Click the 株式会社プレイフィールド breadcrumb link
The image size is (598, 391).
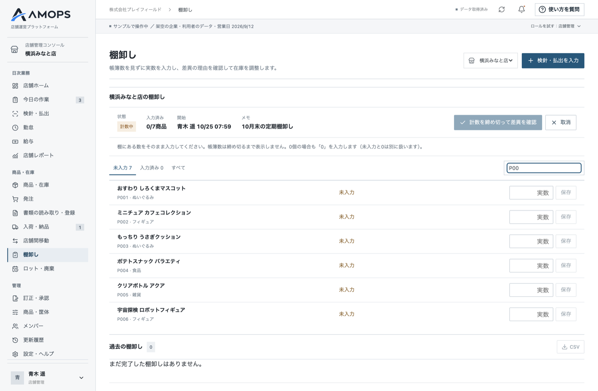pos(135,10)
